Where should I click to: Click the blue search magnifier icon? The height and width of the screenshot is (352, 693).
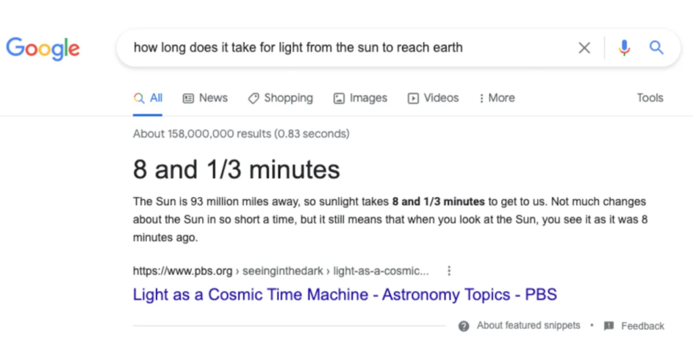coord(656,47)
